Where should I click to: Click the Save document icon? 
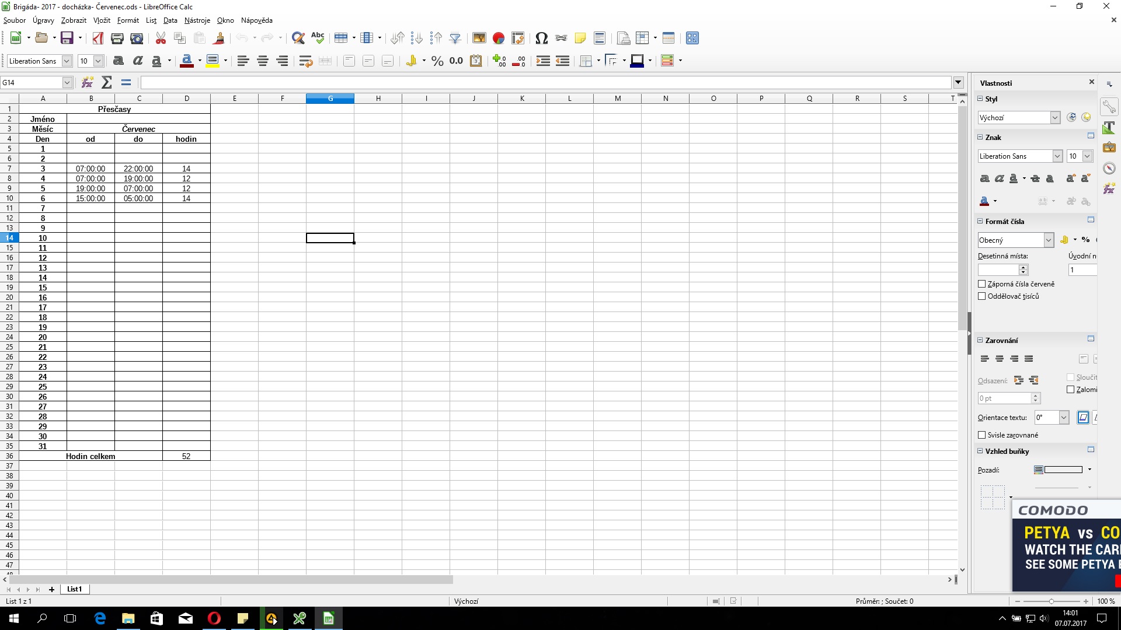pos(67,38)
